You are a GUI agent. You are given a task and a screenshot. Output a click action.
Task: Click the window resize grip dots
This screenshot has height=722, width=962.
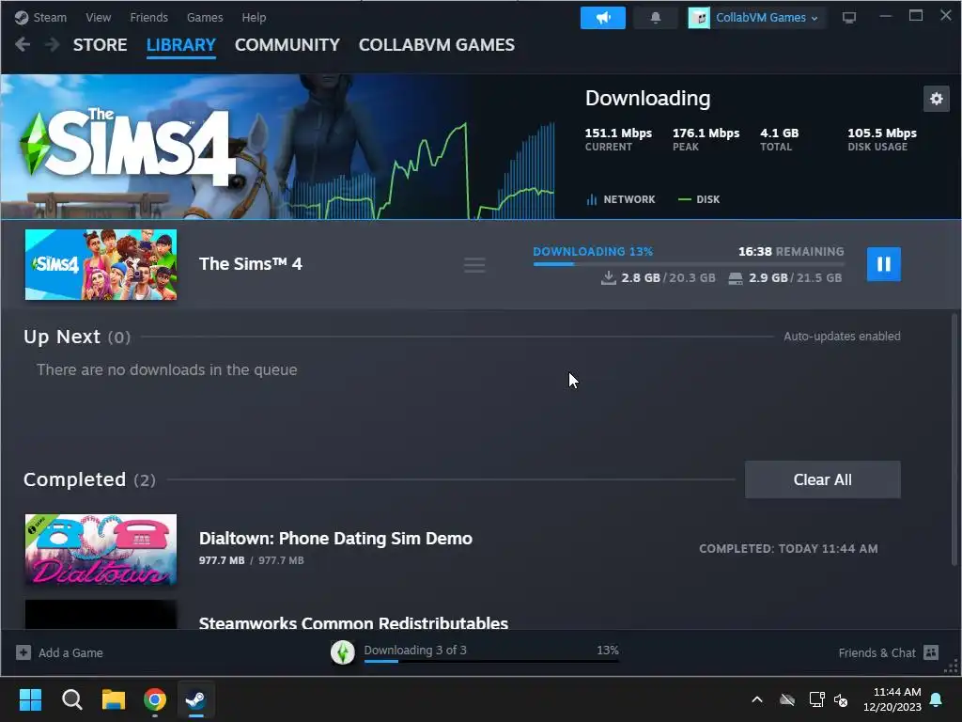click(952, 667)
